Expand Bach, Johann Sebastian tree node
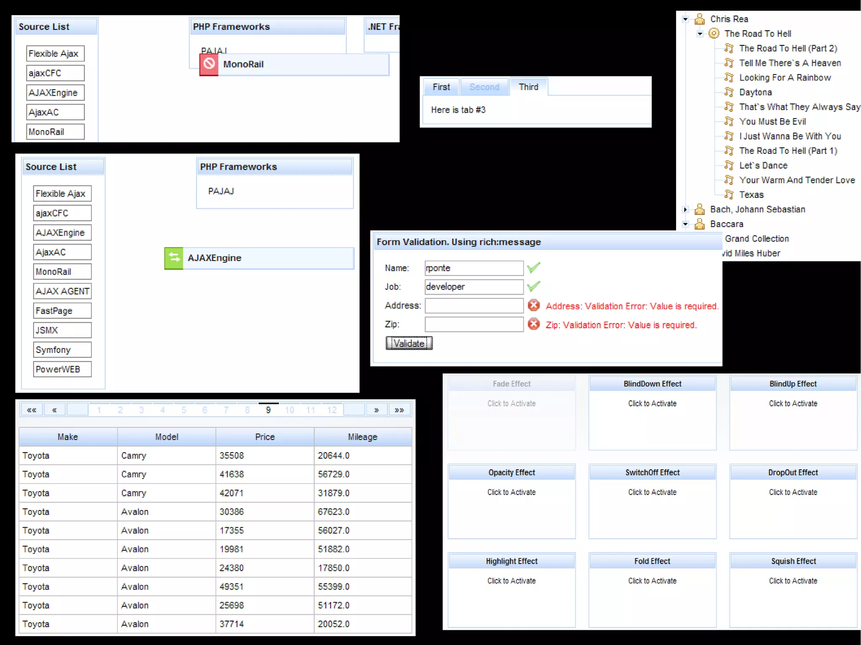The width and height of the screenshot is (861, 645). [685, 209]
